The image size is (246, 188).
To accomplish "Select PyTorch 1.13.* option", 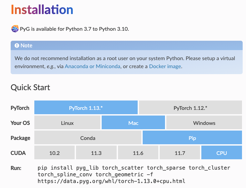I will tap(86, 108).
